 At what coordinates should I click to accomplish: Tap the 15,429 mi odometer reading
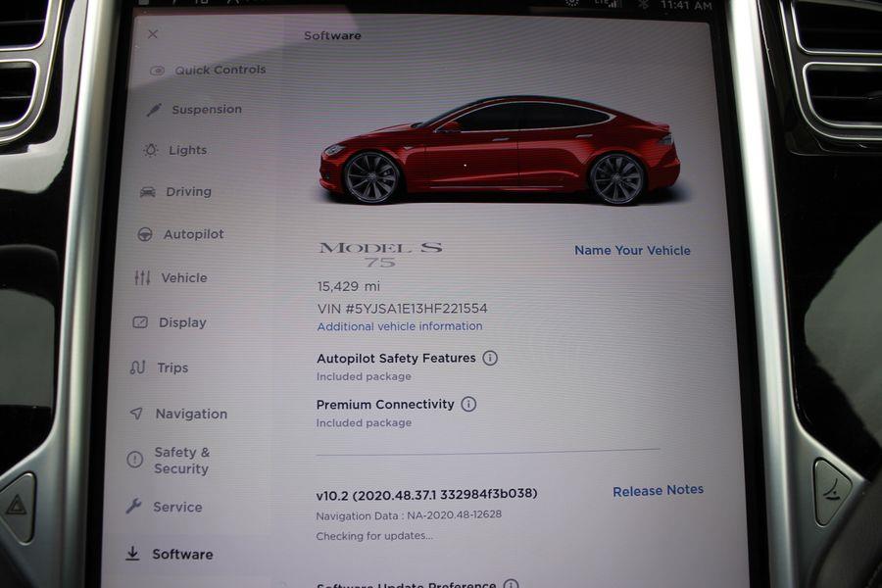pyautogui.click(x=348, y=286)
